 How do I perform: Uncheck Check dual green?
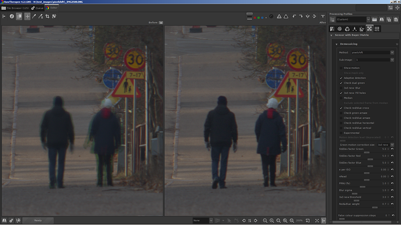coord(341,83)
